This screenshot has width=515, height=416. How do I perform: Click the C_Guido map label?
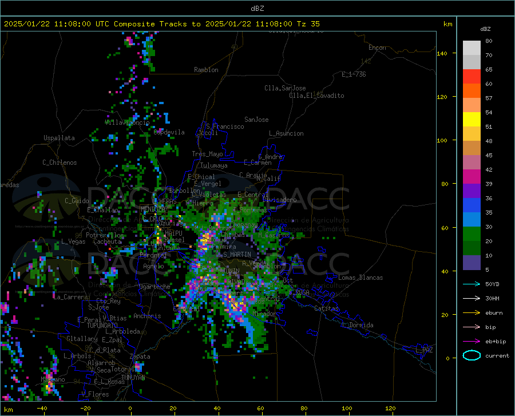pos(77,201)
